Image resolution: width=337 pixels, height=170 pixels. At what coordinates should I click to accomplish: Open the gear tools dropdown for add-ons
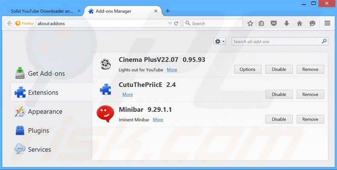[220, 41]
